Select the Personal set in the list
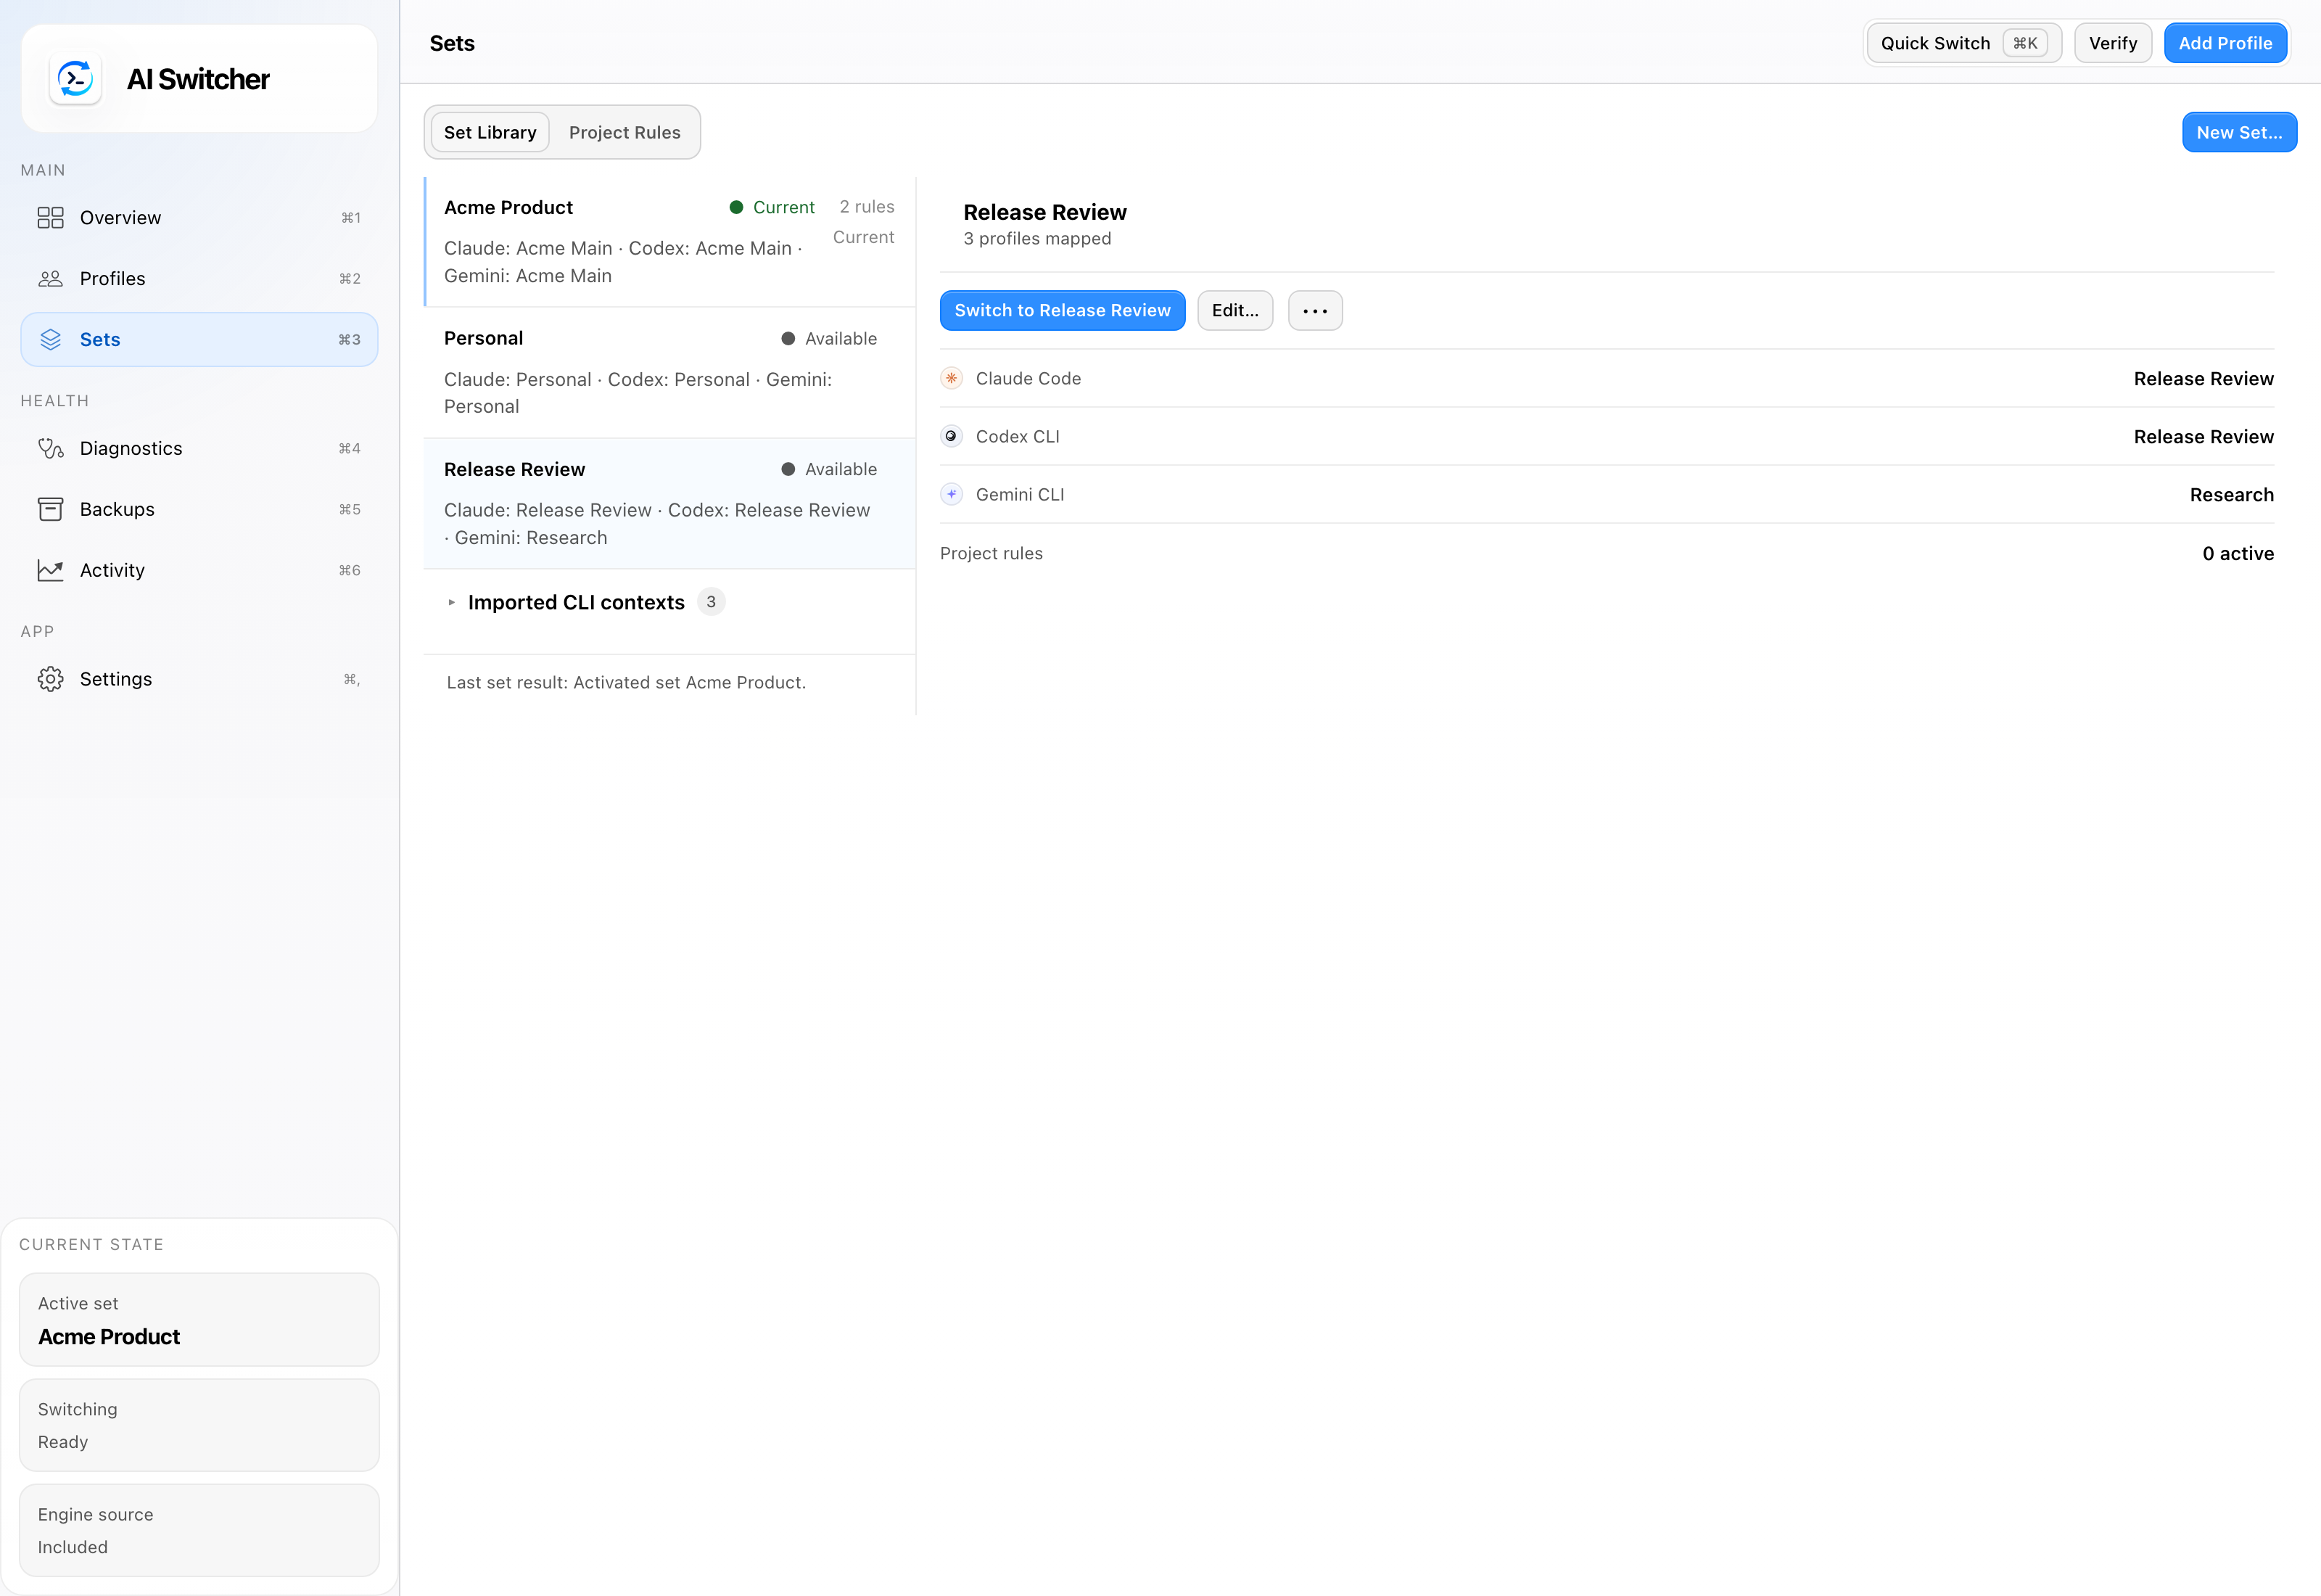The width and height of the screenshot is (2321, 1596). [669, 373]
